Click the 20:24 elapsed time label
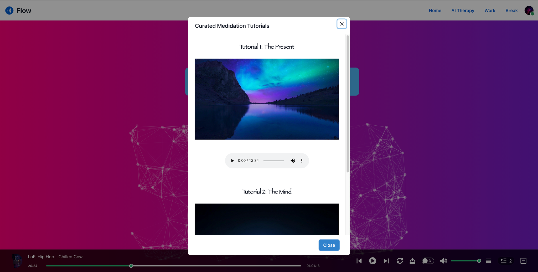Viewport: 538px width, 272px height. [33, 266]
